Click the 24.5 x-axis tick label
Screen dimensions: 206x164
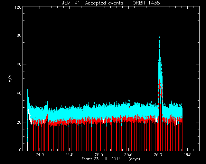[70, 155]
